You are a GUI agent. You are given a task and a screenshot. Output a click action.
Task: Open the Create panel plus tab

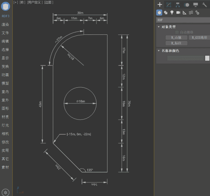[160, 4]
